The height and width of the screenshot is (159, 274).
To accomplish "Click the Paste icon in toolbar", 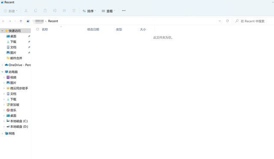I will point(45,11).
